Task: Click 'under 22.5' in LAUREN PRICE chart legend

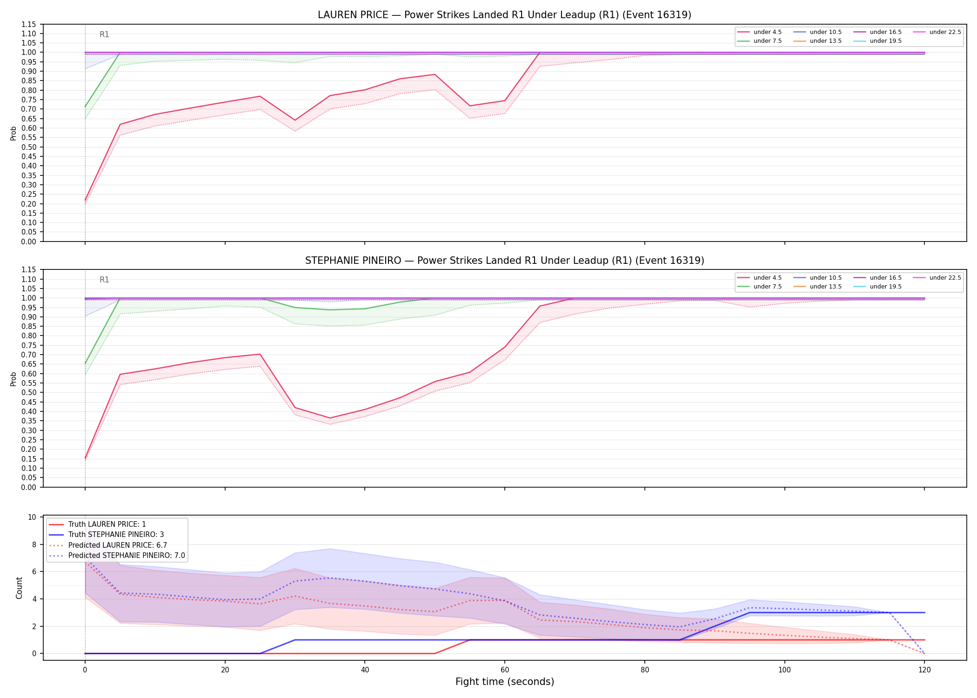Action: (937, 32)
